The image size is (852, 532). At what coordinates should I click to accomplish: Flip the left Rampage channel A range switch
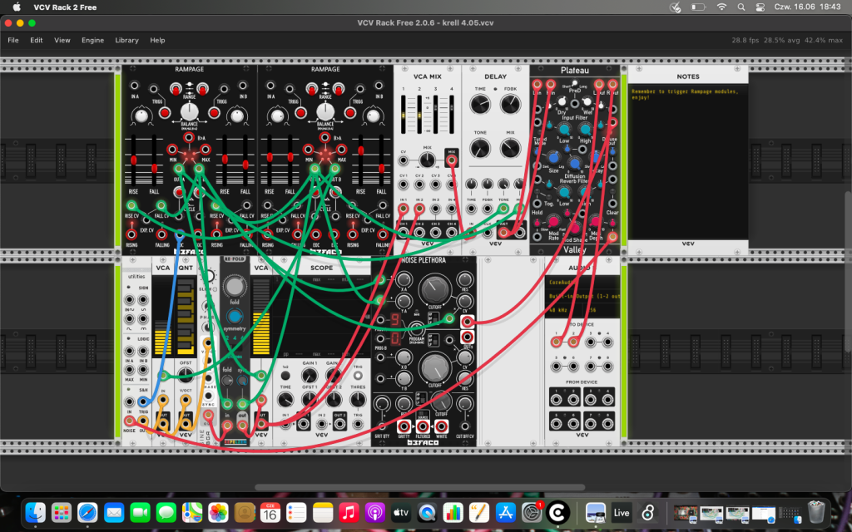(176, 88)
